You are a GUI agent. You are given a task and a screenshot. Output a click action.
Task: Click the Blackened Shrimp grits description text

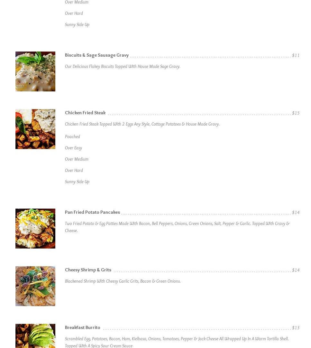coord(123,281)
